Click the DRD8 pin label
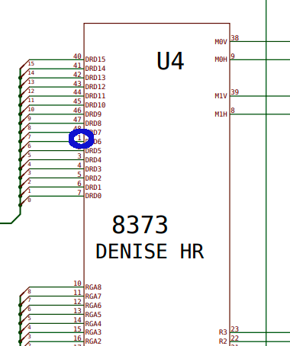 (93, 123)
